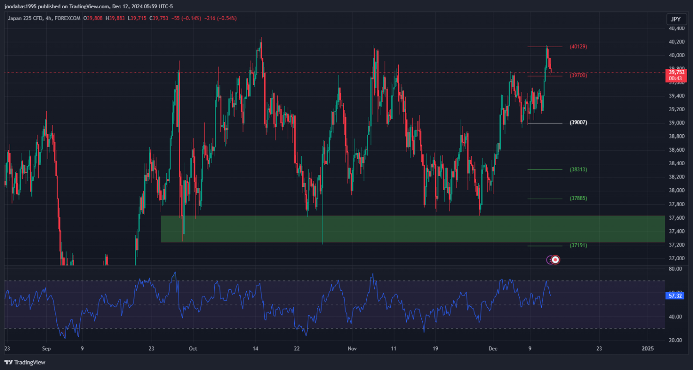The width and height of the screenshot is (693, 370).
Task: Click the 'Nov' date on time axis
Action: [x=352, y=348]
